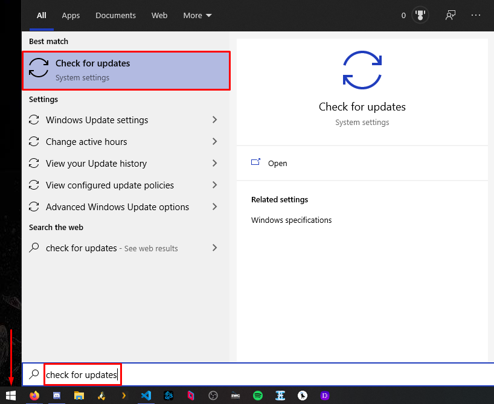Click the feedback person icon
The height and width of the screenshot is (404, 494).
(x=450, y=15)
